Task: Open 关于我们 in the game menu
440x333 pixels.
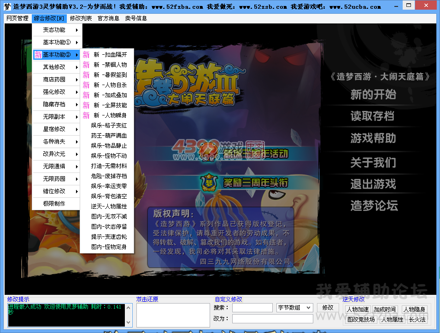Action: coord(373,163)
